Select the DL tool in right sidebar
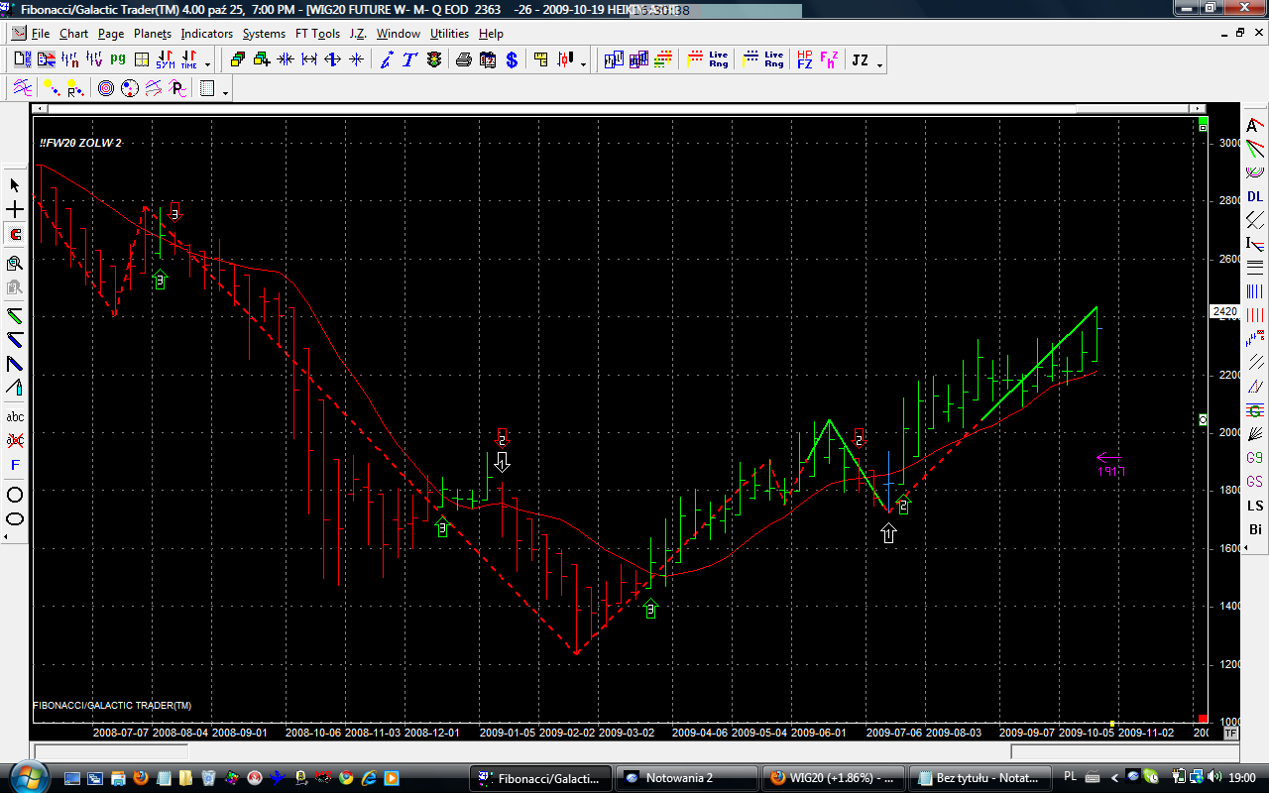This screenshot has width=1269, height=793. (1255, 196)
